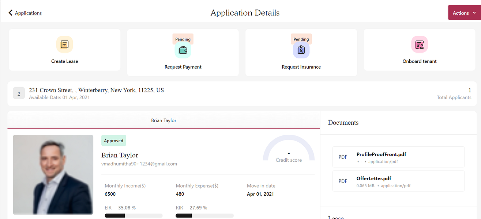Viewport: 481px width, 219px height.
Task: Click the Request Payment wallet icon
Action: [x=183, y=50]
